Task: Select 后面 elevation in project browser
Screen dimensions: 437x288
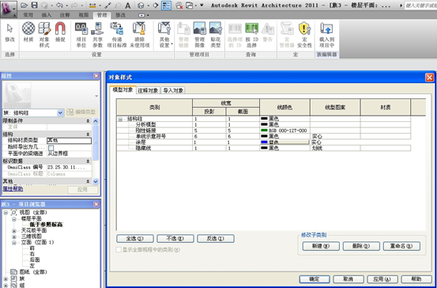Action: point(35,260)
